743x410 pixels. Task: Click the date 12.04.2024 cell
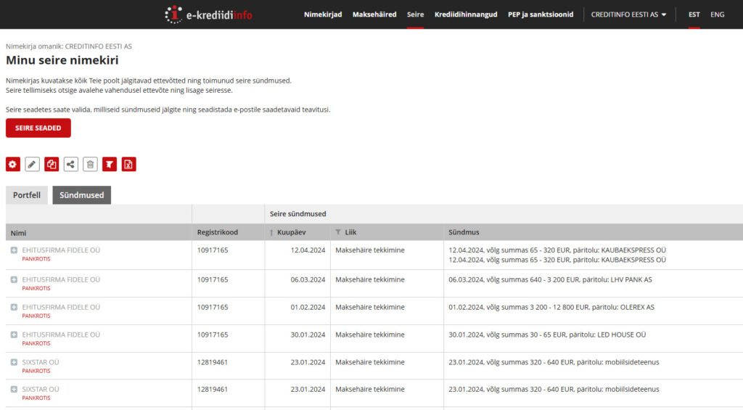(308, 250)
